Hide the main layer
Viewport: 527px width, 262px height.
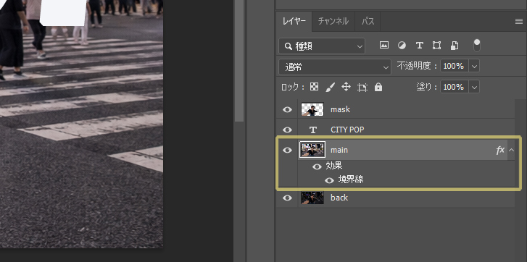tap(287, 150)
